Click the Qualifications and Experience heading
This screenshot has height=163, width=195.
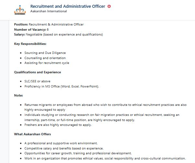tap(38, 72)
